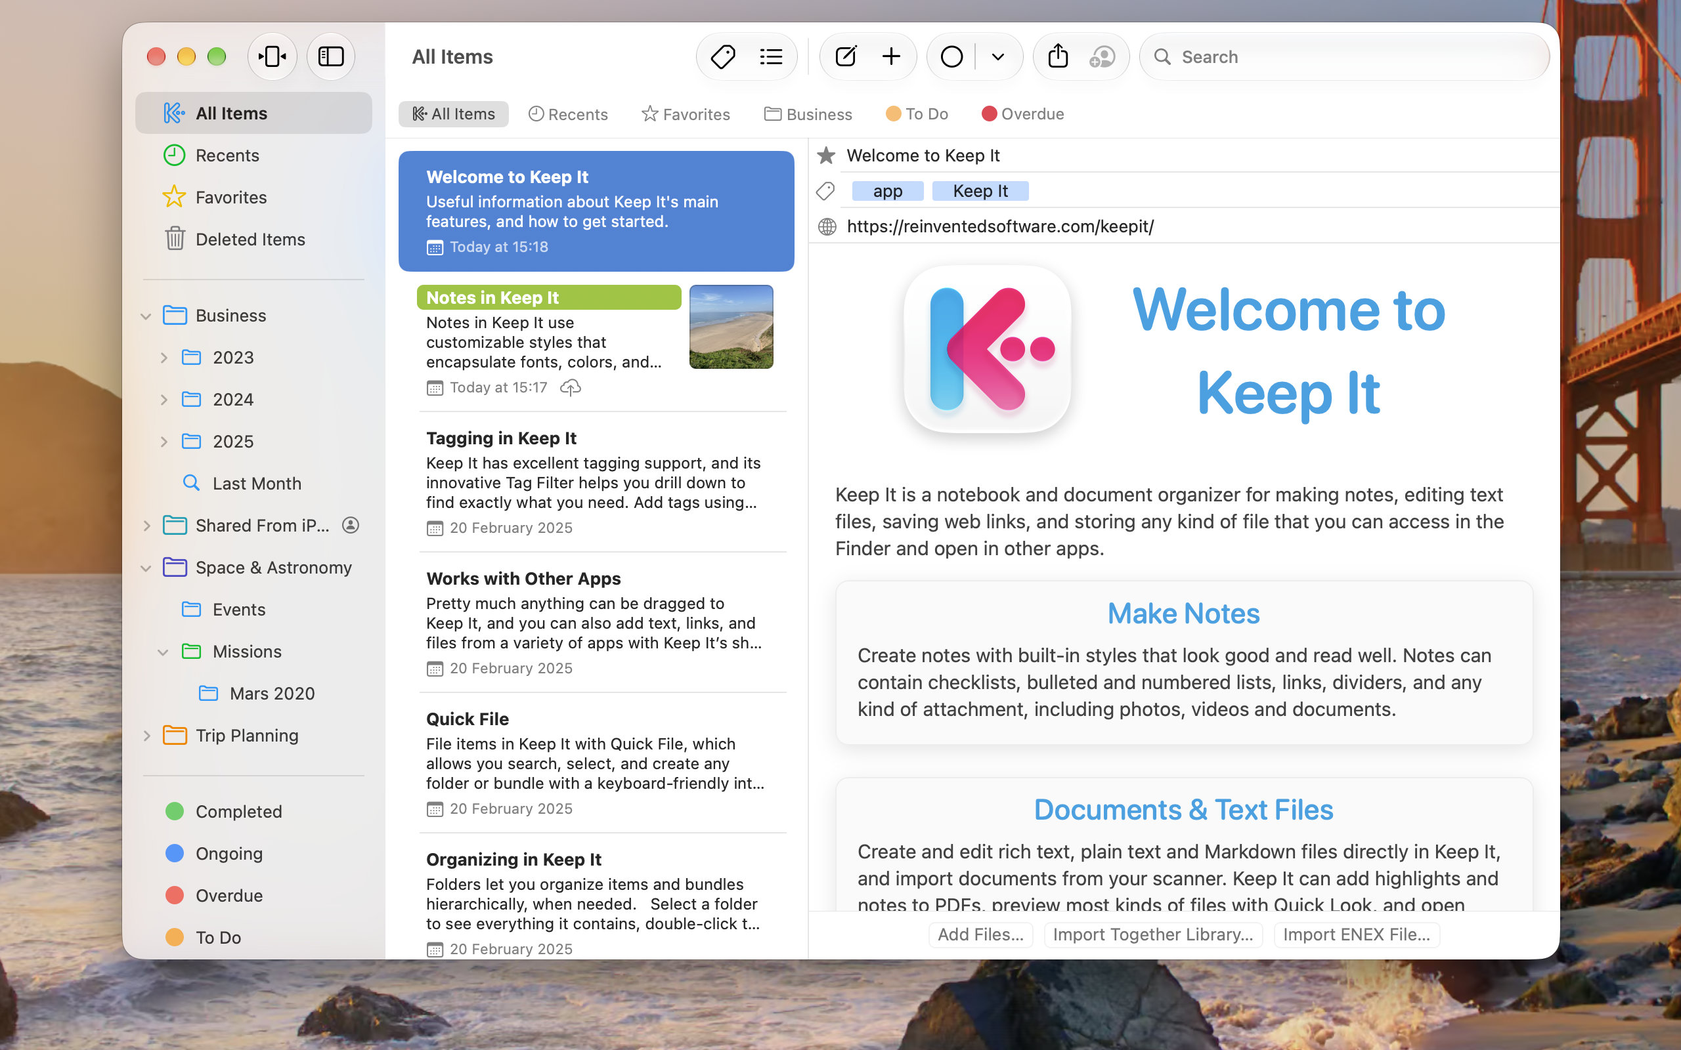Open the Quick File list item
Viewport: 1681px width, 1050px height.
[596, 763]
